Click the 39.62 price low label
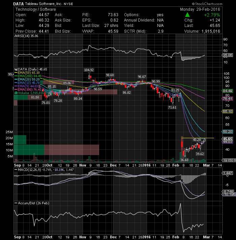 (x=200, y=154)
